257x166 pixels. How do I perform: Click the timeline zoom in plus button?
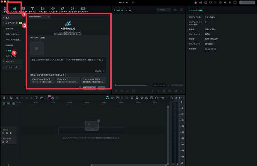click(x=171, y=98)
